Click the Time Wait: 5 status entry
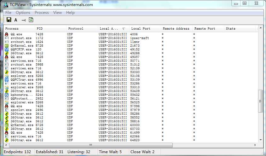Viewport: 266px width, 156px height. click(110, 152)
